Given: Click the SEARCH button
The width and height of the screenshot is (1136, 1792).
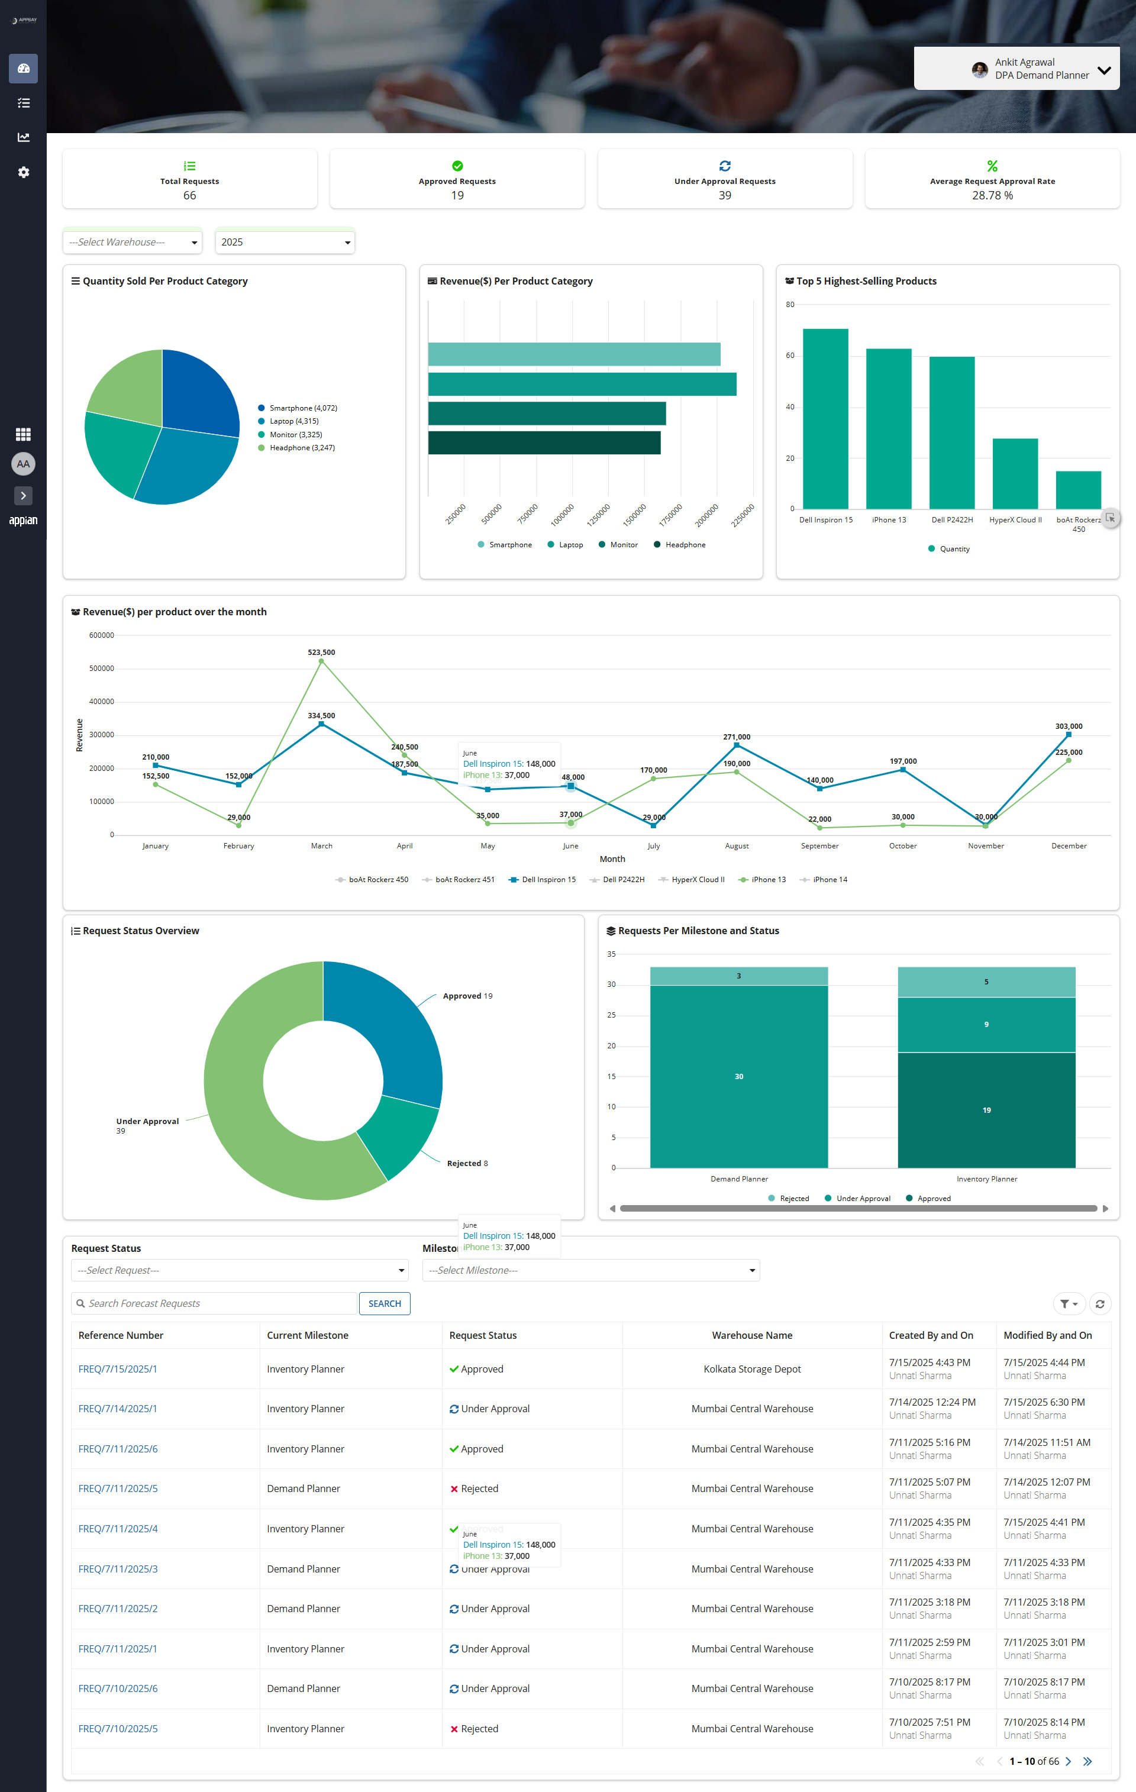Looking at the screenshot, I should click(x=384, y=1303).
